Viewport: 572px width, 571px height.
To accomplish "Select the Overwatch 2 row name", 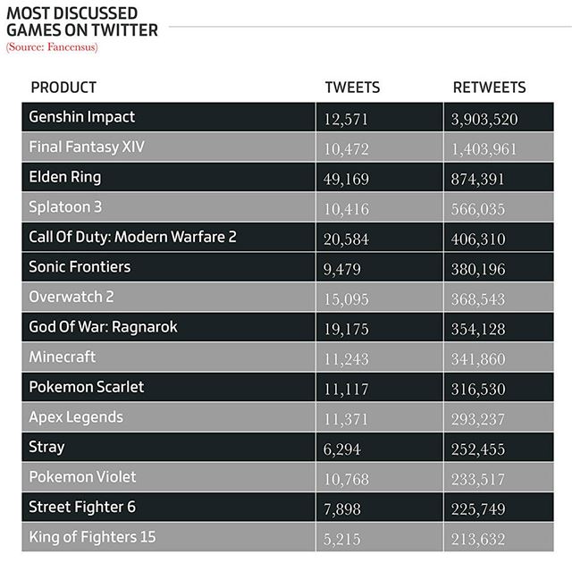I will pos(71,297).
